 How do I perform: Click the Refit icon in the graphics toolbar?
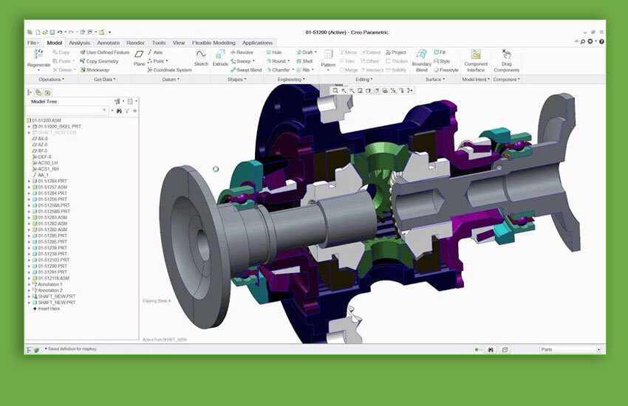tap(335, 91)
